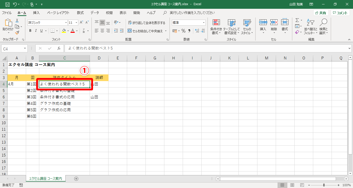Open テーブルとして書式設定 table formats
The height and width of the screenshot is (188, 353).
pyautogui.click(x=232, y=27)
